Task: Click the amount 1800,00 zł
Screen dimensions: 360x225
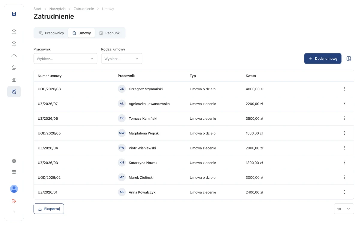Action: 254,163
